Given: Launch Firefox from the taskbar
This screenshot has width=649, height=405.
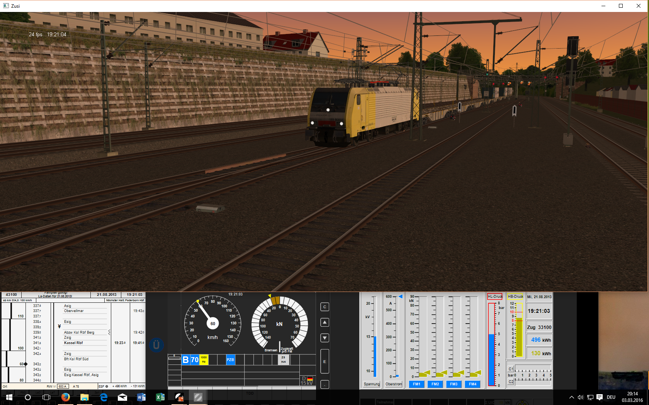Looking at the screenshot, I should (x=65, y=397).
